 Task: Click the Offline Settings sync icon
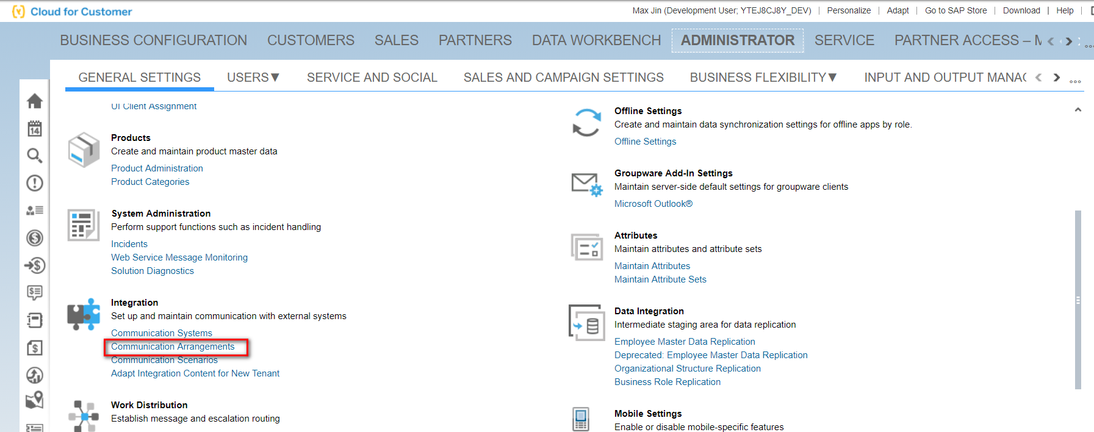586,123
